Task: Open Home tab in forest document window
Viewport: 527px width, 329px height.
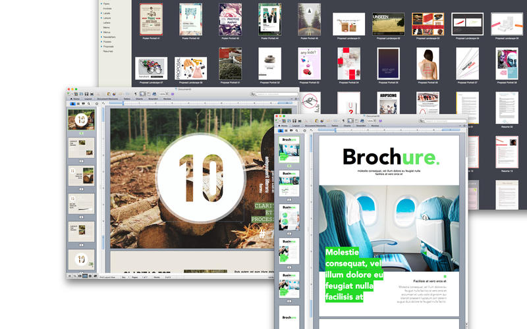Action: pyautogui.click(x=75, y=99)
